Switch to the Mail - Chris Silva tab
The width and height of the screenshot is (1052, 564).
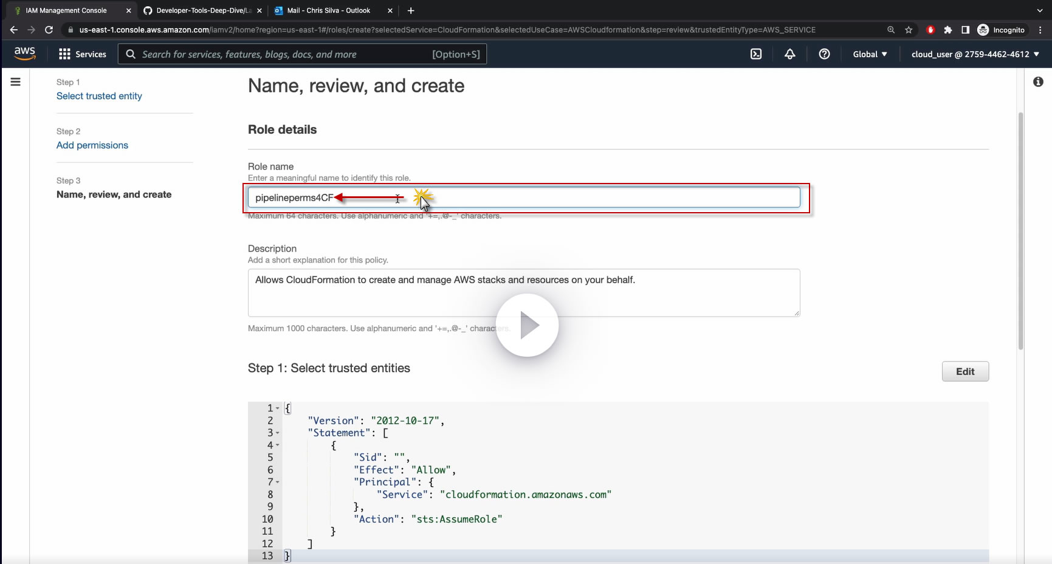(328, 10)
